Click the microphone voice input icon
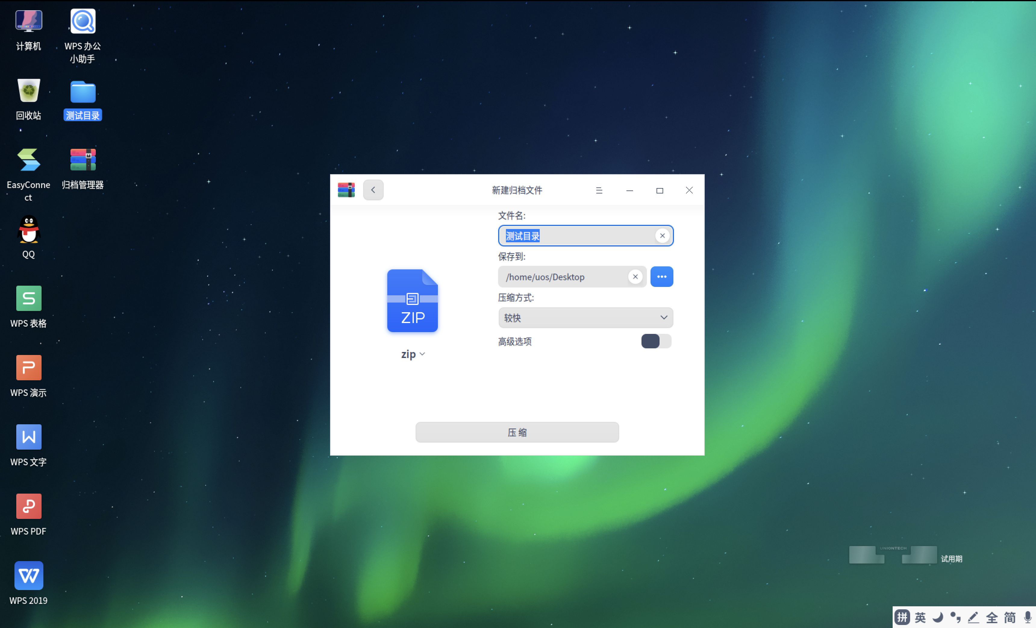The image size is (1036, 628). (x=1027, y=617)
